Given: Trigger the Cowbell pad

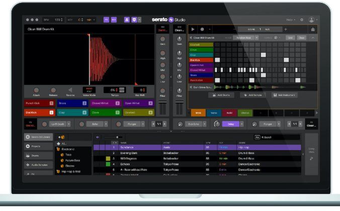Looking at the screenshot, I should click(138, 113).
